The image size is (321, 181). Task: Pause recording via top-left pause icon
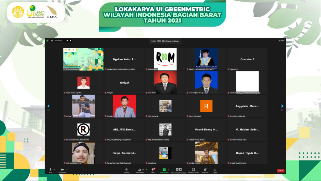click(67, 41)
